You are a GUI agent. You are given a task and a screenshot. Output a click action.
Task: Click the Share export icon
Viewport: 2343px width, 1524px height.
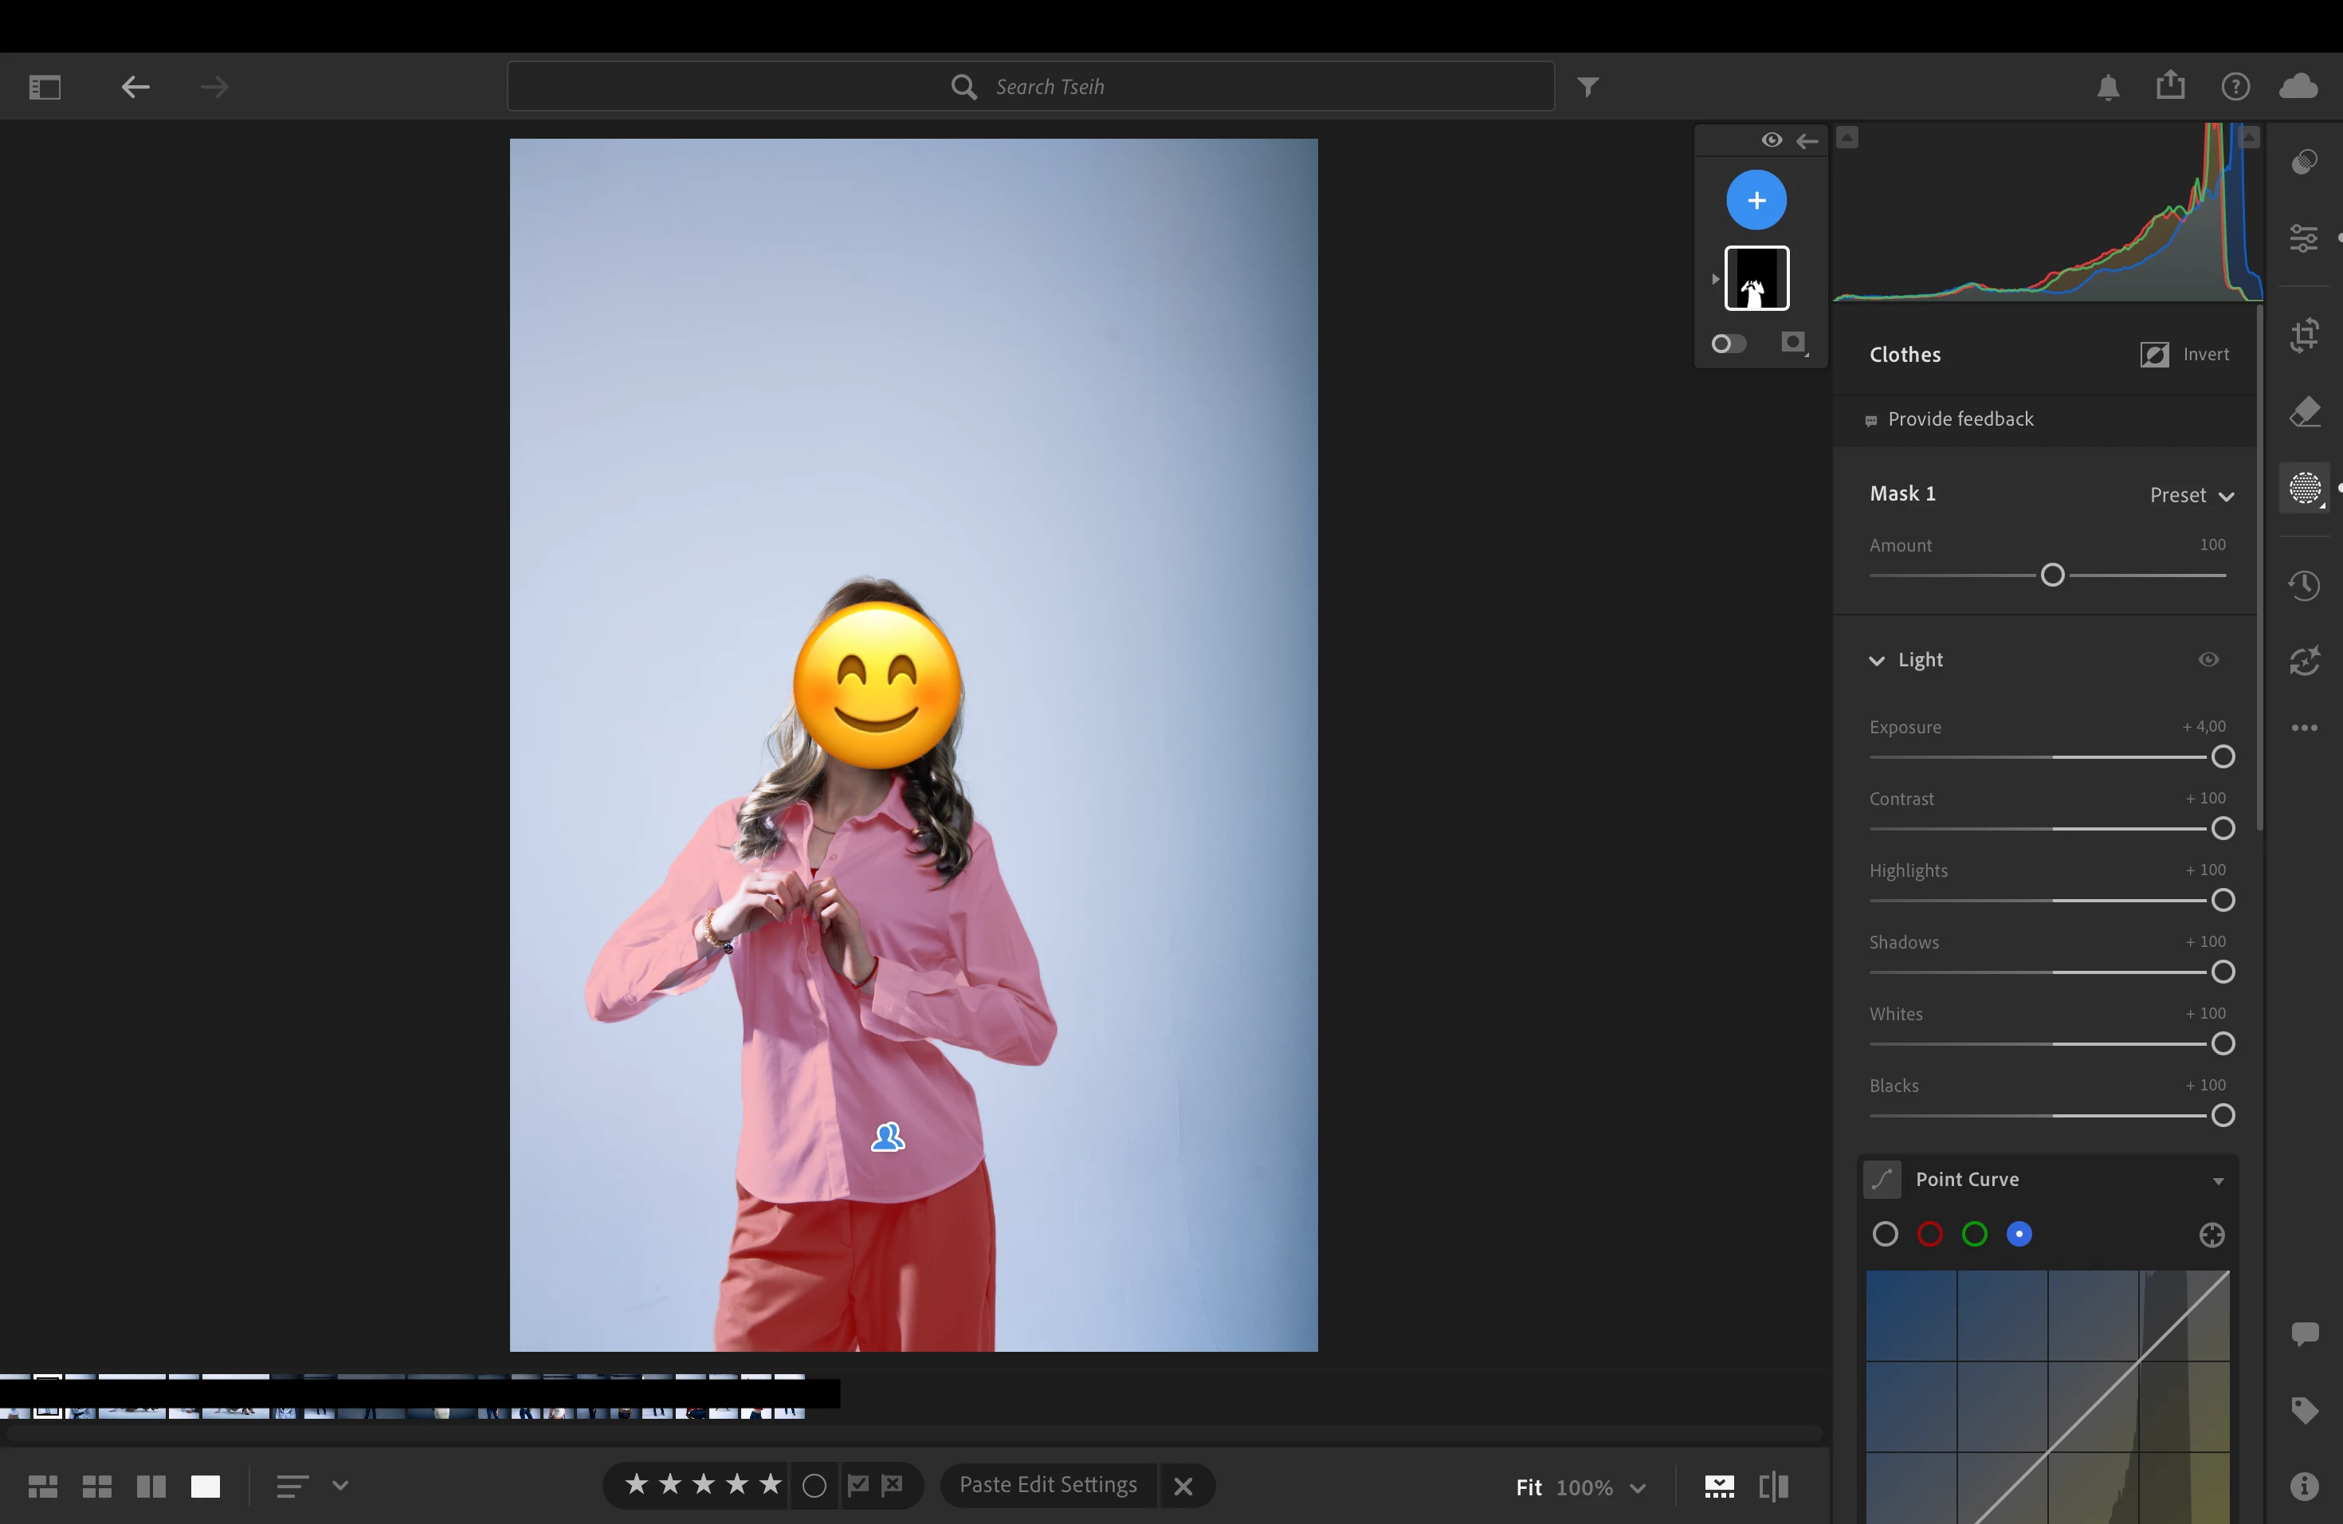pos(2170,87)
